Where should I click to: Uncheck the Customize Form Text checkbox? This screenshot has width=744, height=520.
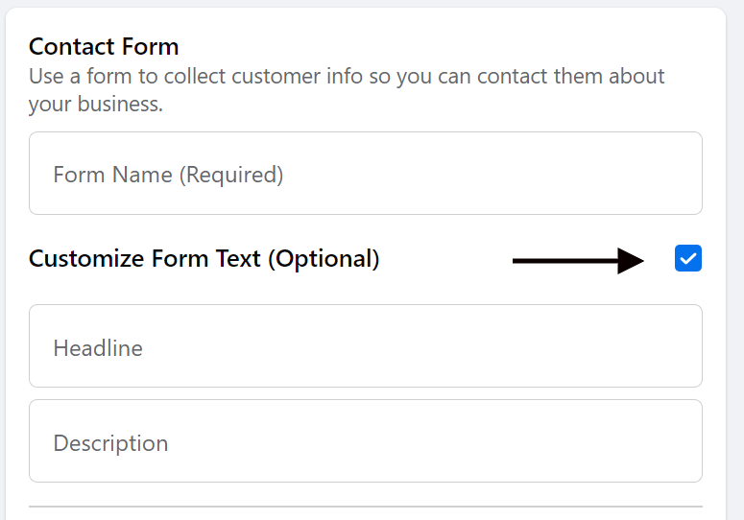click(688, 258)
